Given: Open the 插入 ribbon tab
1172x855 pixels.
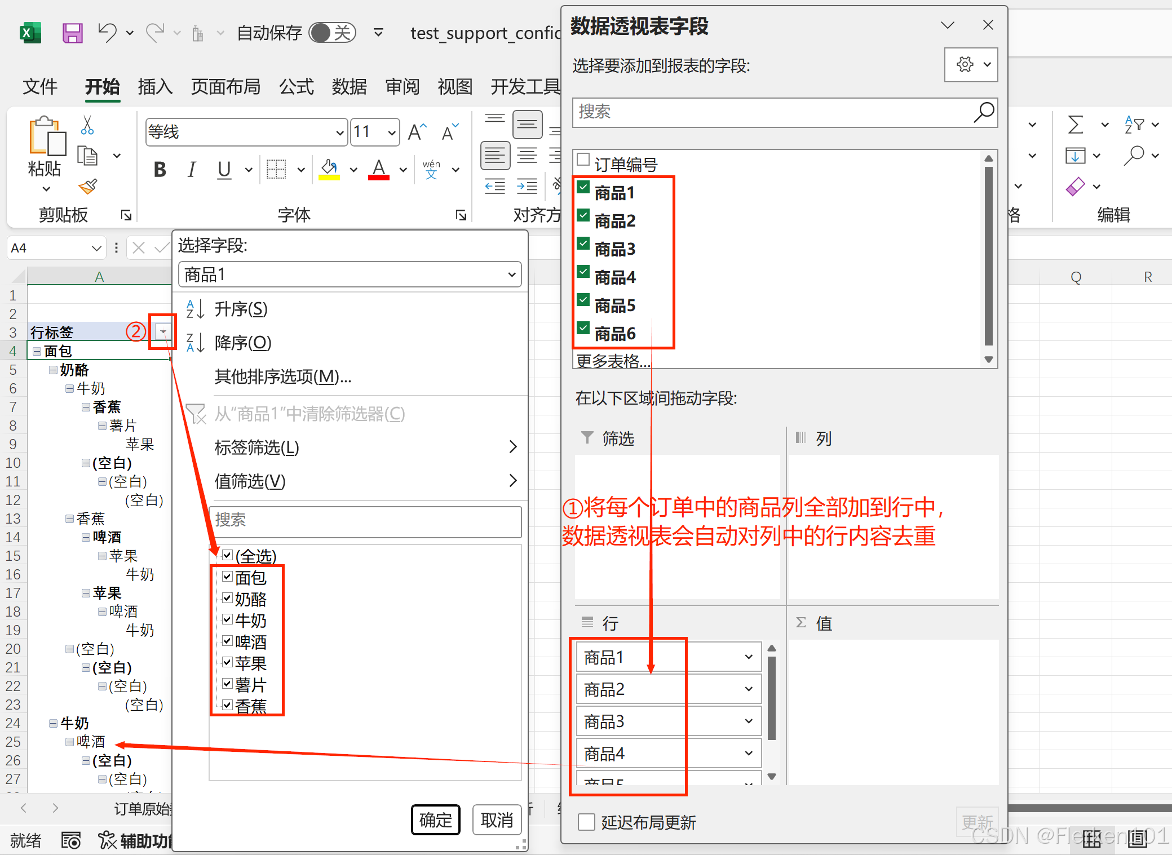Looking at the screenshot, I should pyautogui.click(x=155, y=86).
